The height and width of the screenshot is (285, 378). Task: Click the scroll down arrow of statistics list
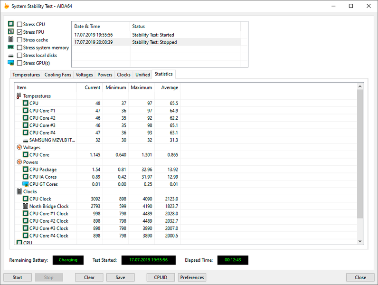[x=360, y=241]
